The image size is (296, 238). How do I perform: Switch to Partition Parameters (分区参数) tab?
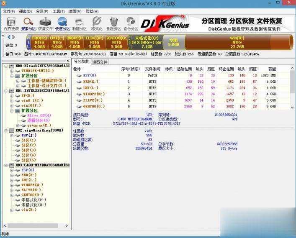coord(81,61)
